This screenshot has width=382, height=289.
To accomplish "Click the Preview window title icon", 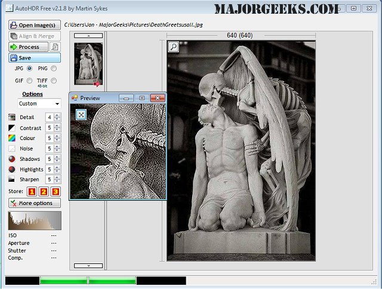I will click(x=74, y=98).
